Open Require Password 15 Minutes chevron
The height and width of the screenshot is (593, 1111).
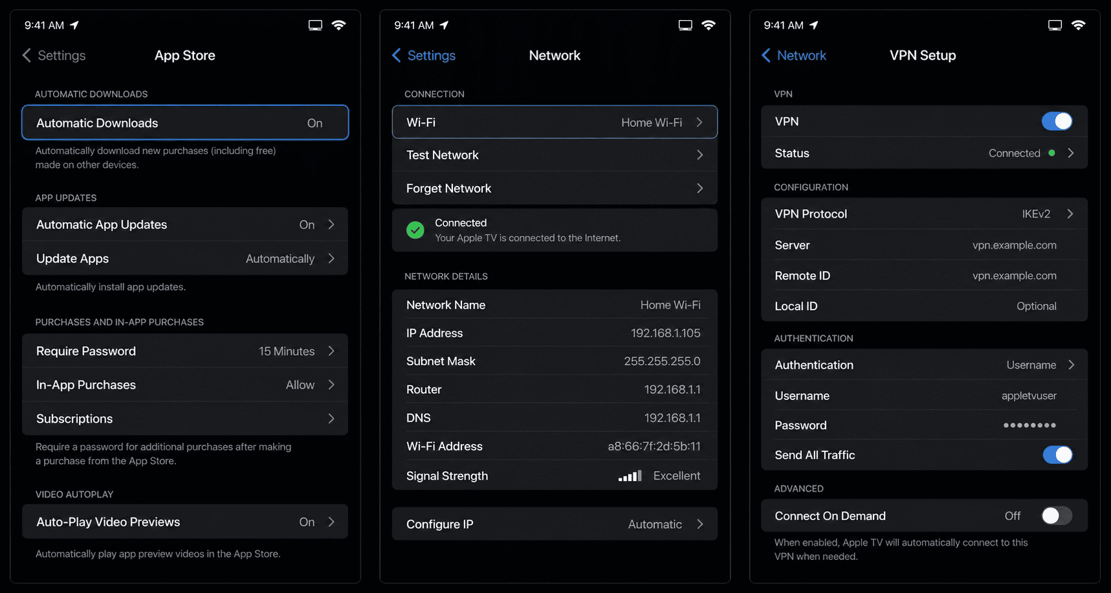click(331, 351)
